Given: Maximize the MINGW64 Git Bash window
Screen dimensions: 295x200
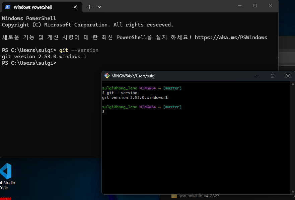Looking at the screenshot, I should (x=273, y=76).
